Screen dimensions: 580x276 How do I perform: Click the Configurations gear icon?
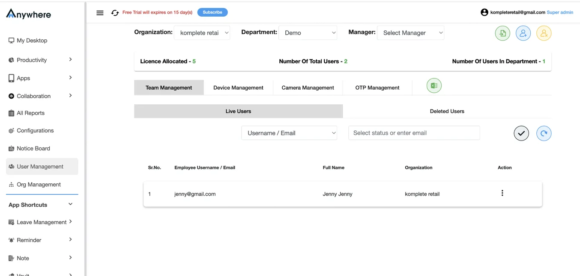pyautogui.click(x=11, y=131)
